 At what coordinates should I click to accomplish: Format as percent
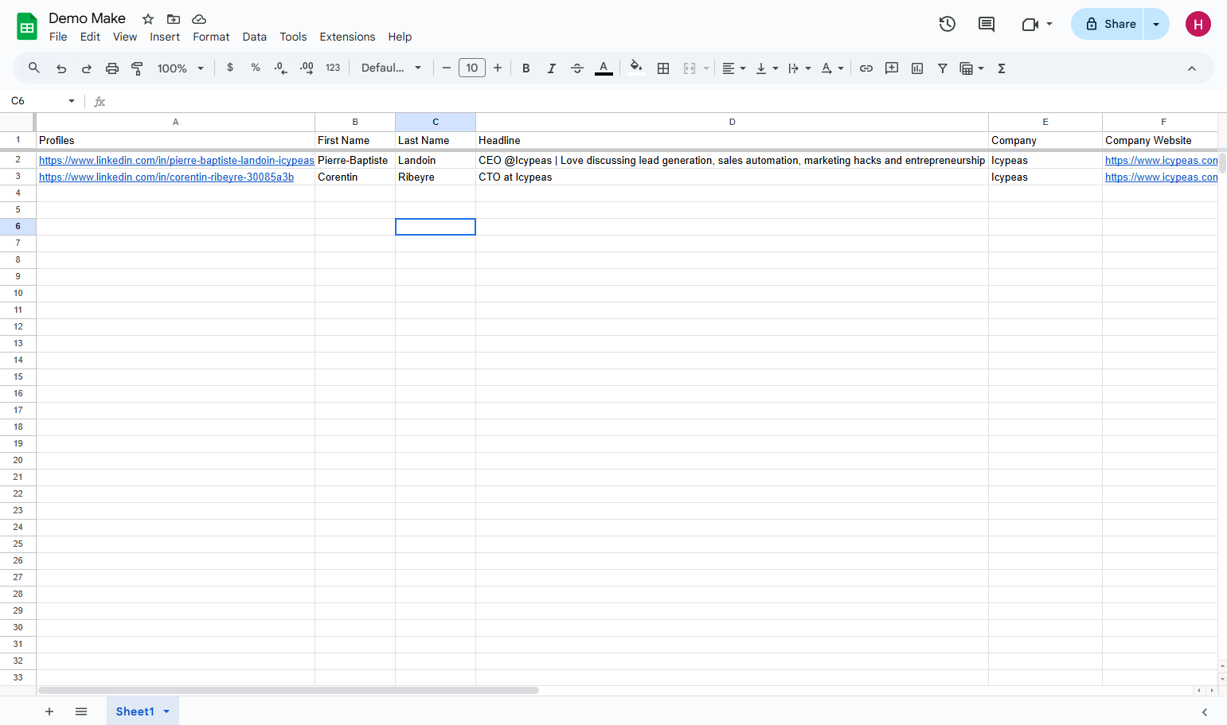(256, 68)
